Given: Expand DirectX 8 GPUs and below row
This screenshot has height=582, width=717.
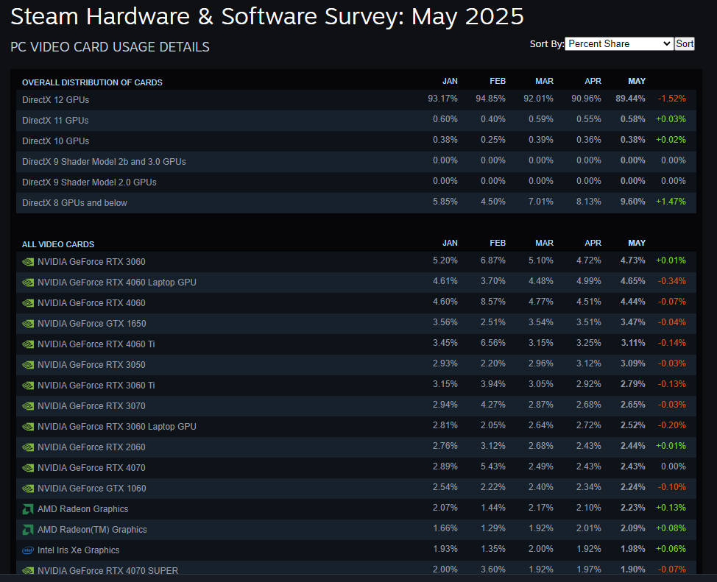Looking at the screenshot, I should [356, 202].
